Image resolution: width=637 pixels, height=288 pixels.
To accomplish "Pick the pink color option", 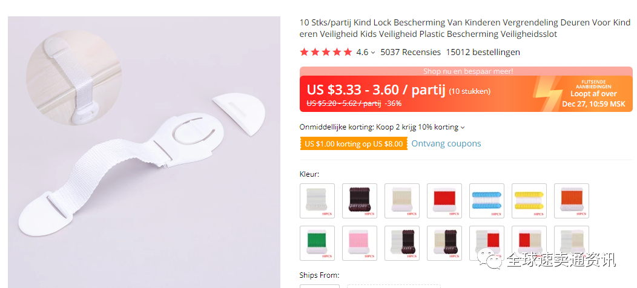I will coord(360,243).
